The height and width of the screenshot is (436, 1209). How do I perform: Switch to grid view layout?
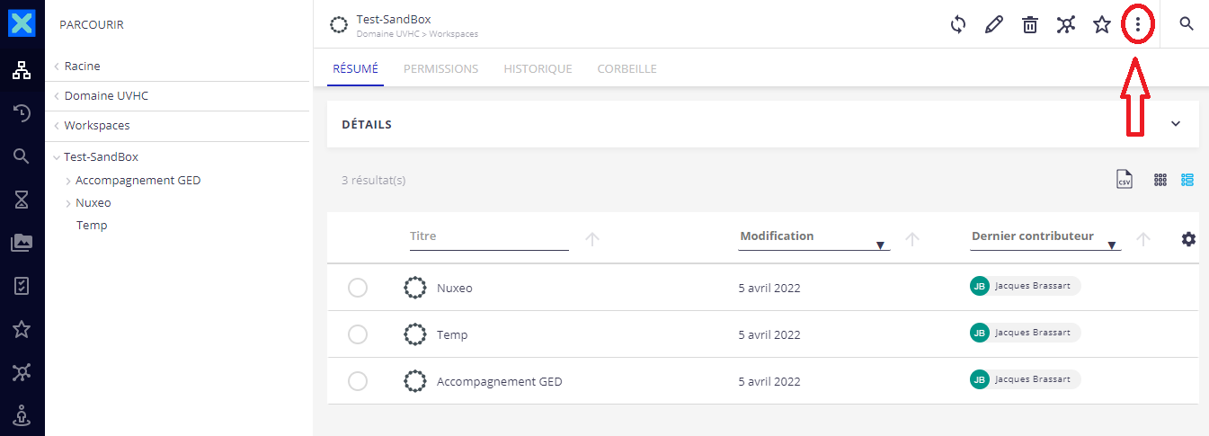tap(1160, 180)
